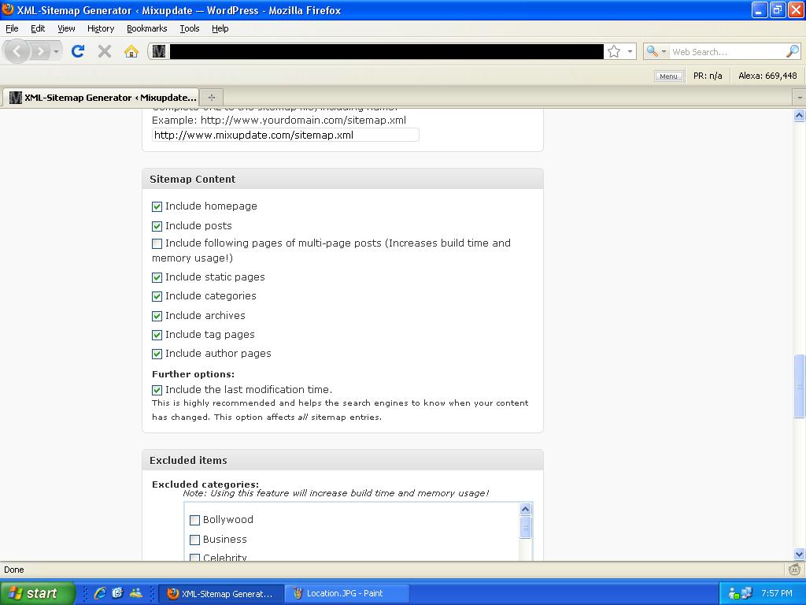This screenshot has height=605, width=806.
Task: Uncheck Include archives option
Action: 157,316
